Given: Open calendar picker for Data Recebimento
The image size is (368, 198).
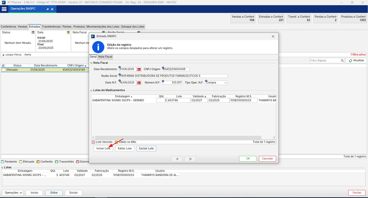Looking at the screenshot, I should 139,69.
